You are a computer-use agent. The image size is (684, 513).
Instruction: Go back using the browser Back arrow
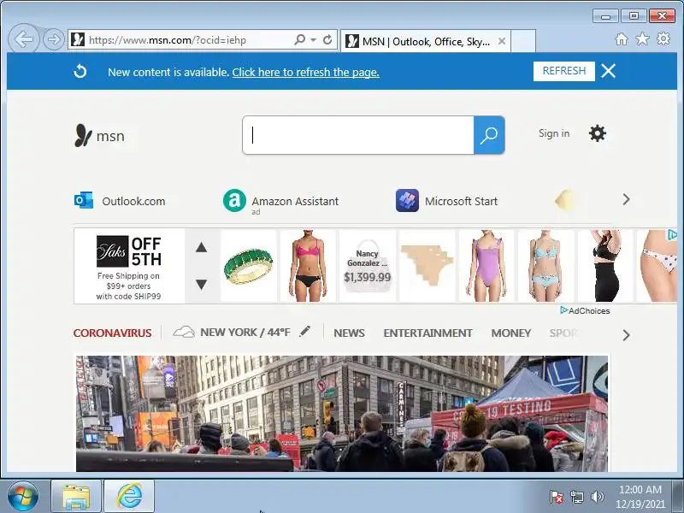24,39
